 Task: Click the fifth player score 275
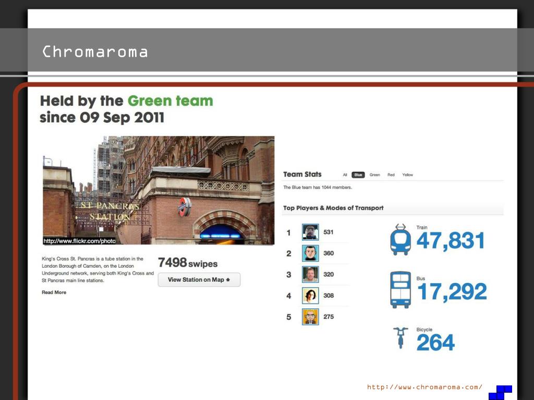(329, 317)
